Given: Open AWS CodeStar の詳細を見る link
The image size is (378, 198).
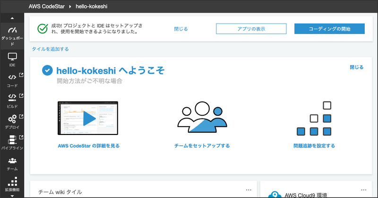Looking at the screenshot, I should pyautogui.click(x=89, y=146).
